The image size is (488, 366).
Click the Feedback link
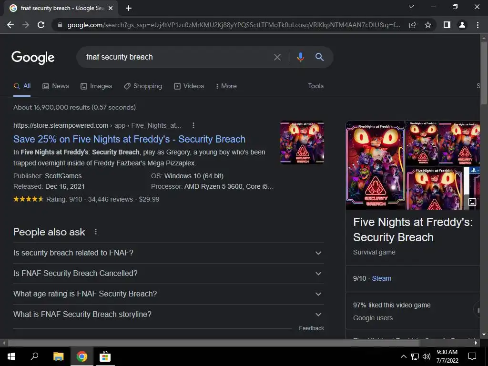[x=311, y=328]
